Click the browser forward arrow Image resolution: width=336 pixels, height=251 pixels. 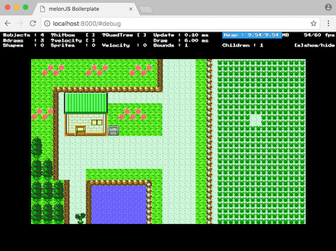(20, 23)
